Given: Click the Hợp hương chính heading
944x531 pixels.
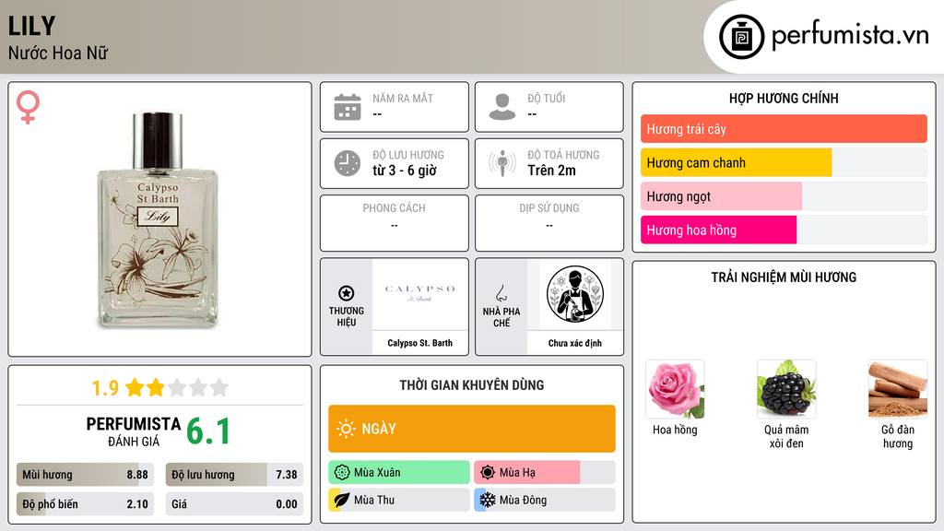Looking at the screenshot, I should coord(784,98).
